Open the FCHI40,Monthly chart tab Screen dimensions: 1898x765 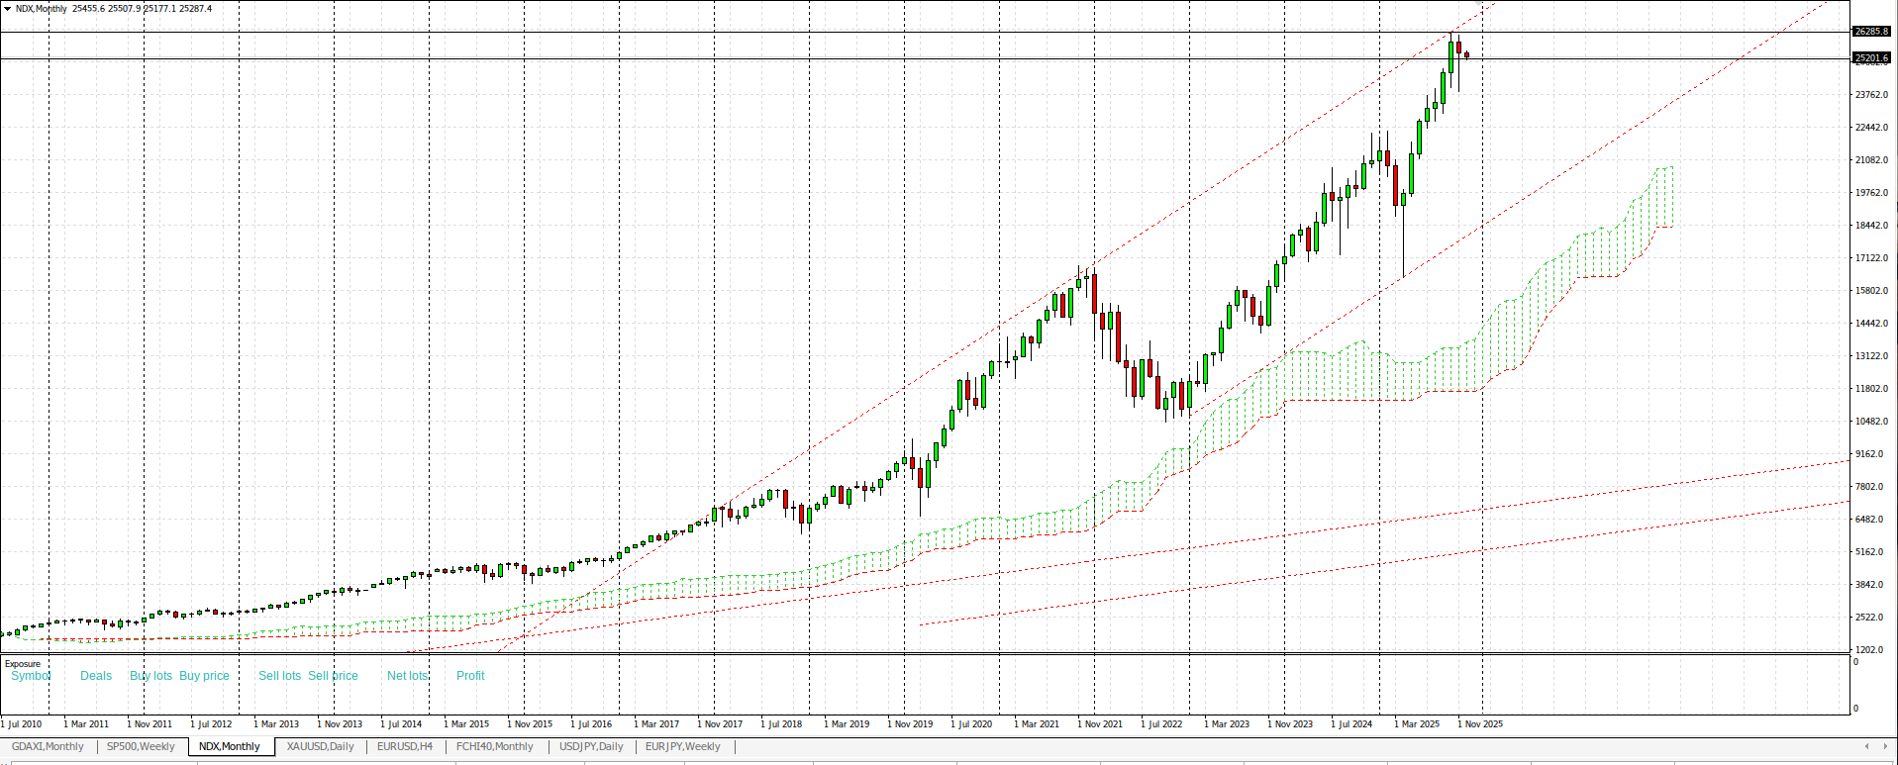coord(494,746)
